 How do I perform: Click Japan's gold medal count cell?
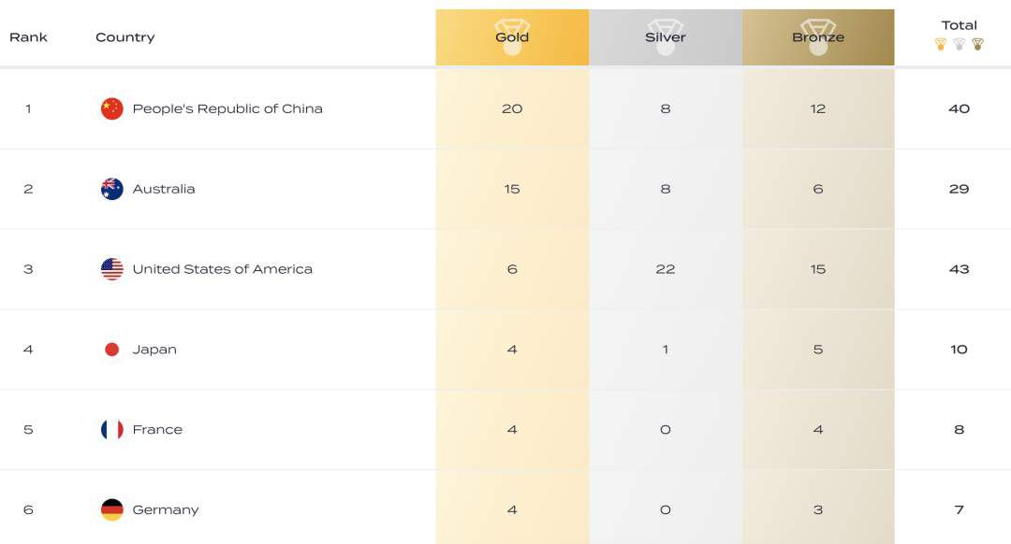[512, 350]
